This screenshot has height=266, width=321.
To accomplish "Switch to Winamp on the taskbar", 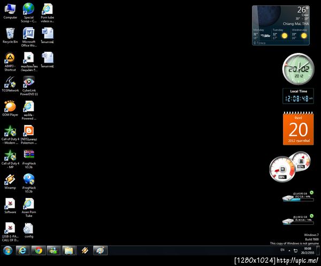I will coord(85,251).
